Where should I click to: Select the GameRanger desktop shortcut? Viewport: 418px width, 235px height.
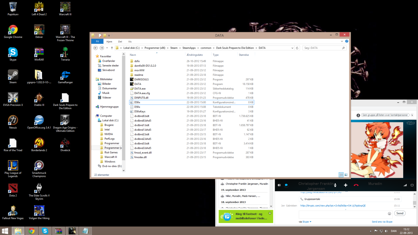[x=65, y=77]
